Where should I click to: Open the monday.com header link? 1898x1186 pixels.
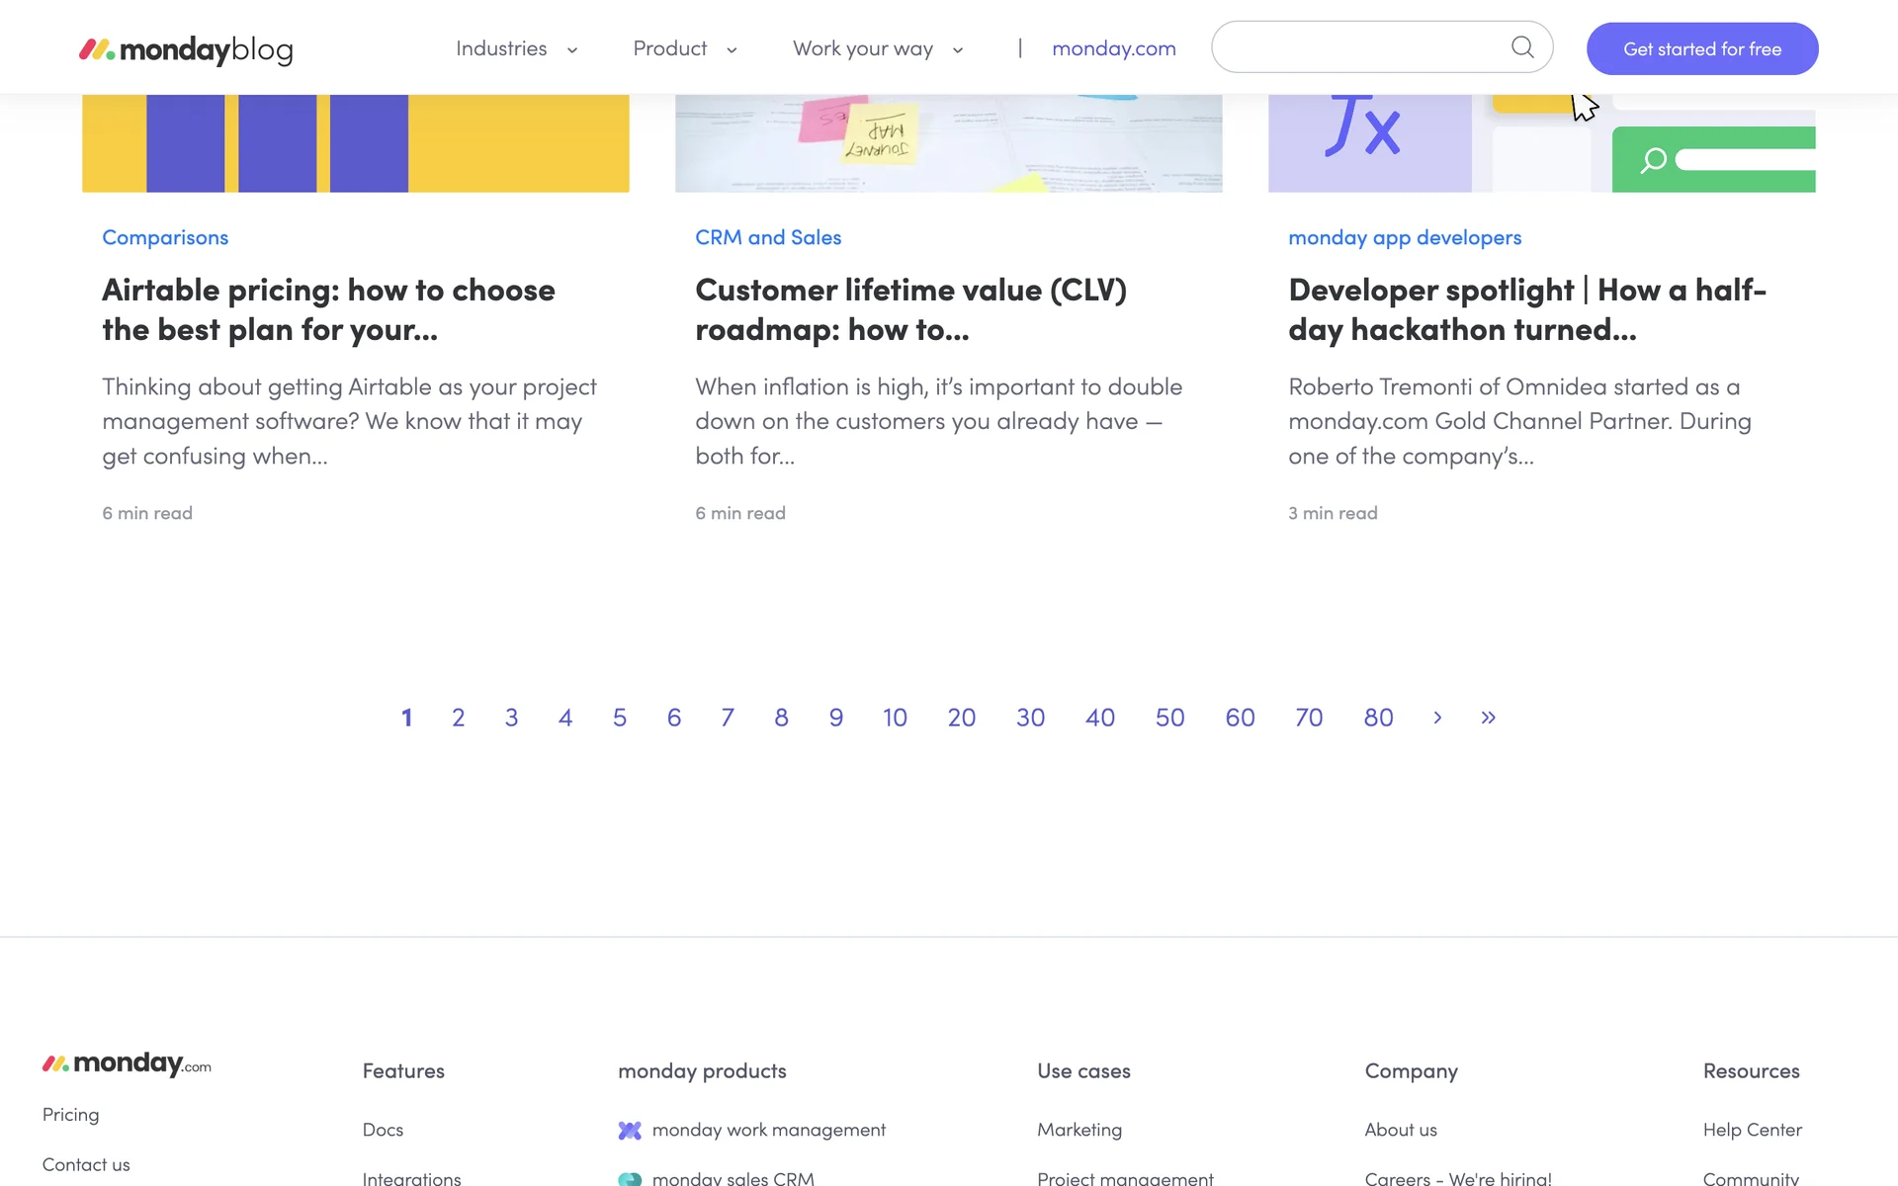click(x=1113, y=49)
